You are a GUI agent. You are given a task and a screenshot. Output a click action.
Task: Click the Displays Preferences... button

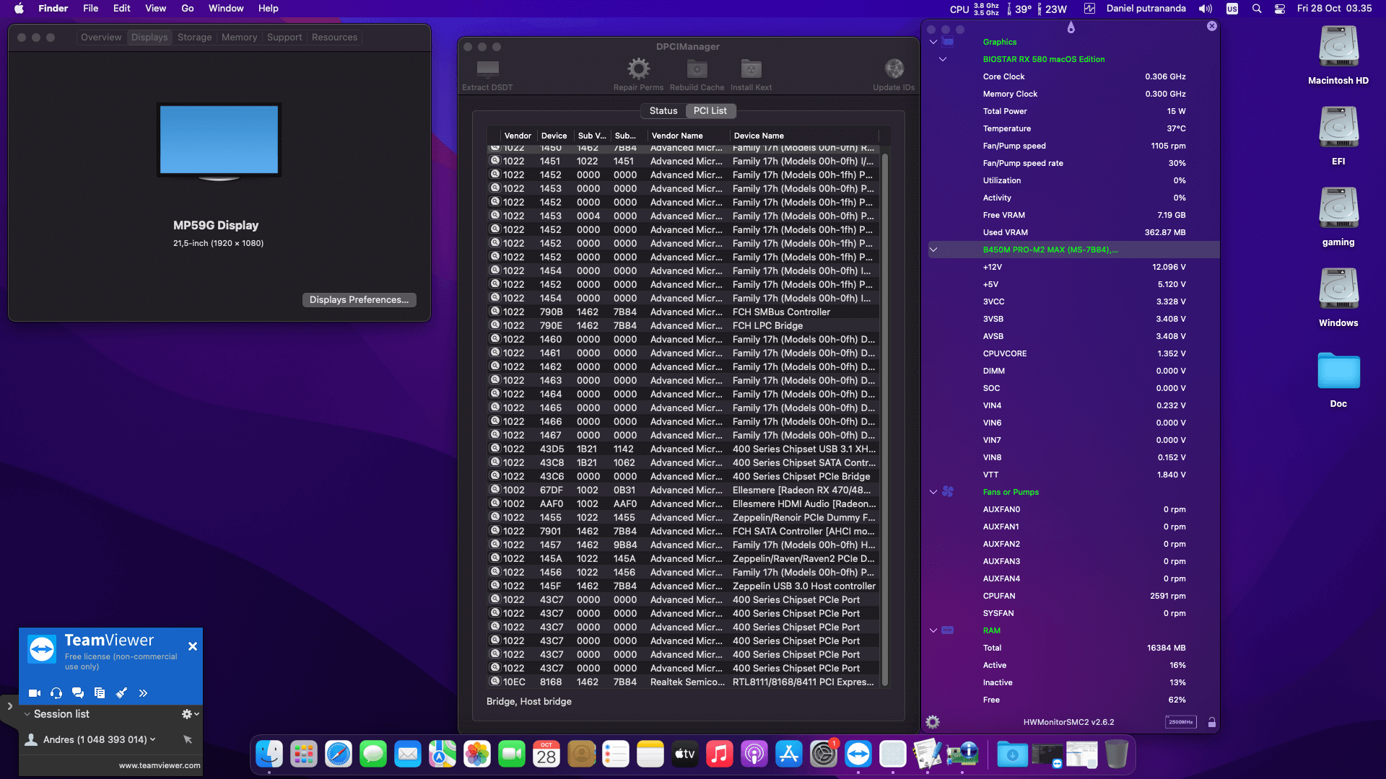[x=359, y=300]
